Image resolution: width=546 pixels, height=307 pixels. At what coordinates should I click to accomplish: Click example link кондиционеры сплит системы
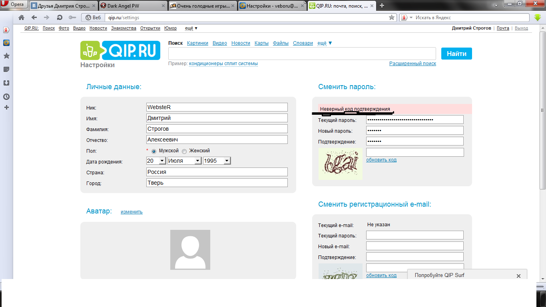point(223,64)
